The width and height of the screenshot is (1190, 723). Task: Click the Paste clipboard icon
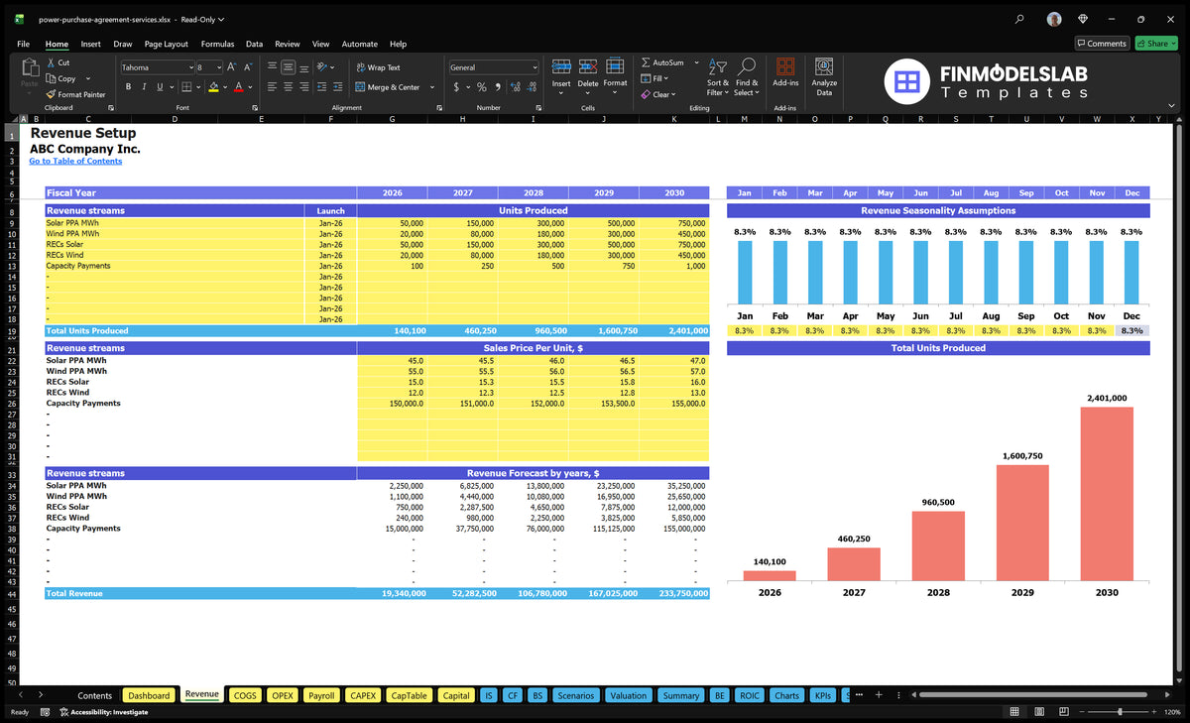(x=29, y=69)
